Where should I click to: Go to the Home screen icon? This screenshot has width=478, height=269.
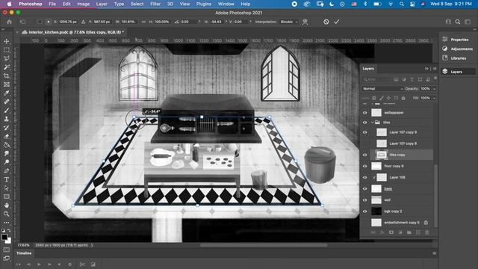click(x=9, y=22)
